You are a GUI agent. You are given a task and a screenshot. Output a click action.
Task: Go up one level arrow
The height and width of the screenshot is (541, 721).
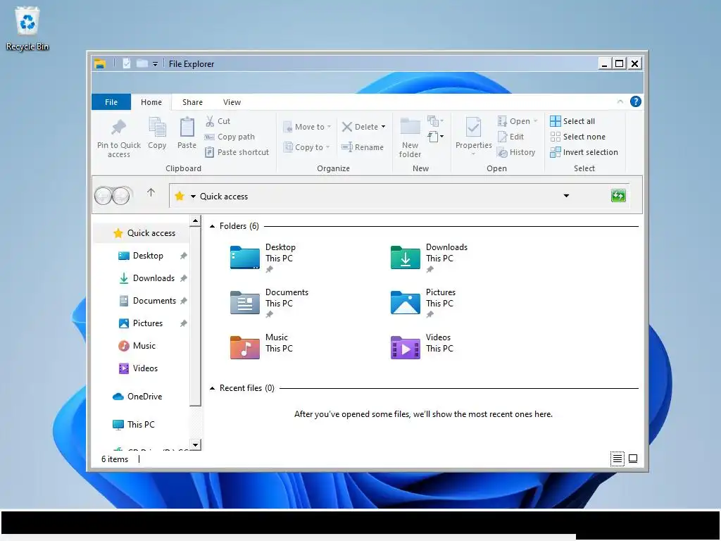[x=151, y=192]
